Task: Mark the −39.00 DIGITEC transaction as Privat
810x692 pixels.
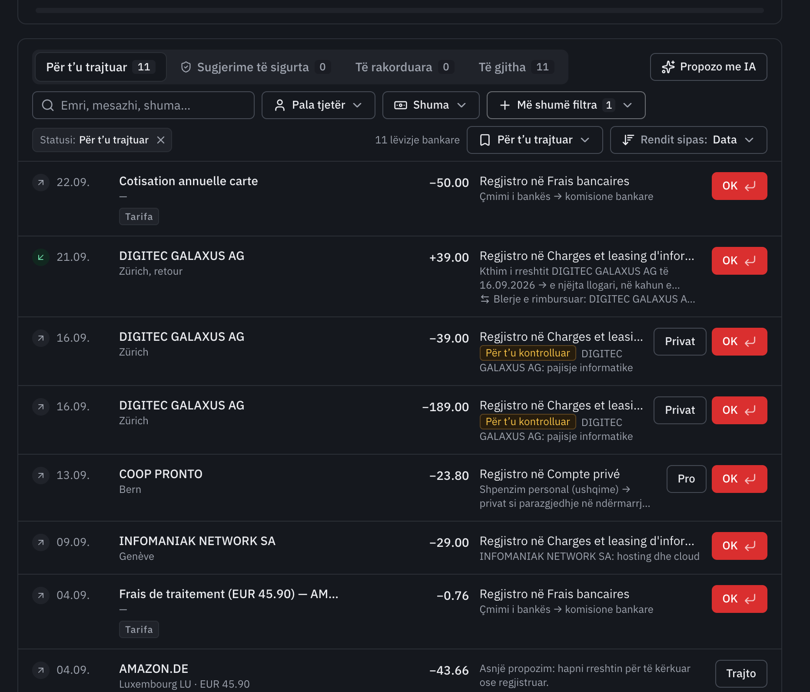Action: pyautogui.click(x=680, y=342)
